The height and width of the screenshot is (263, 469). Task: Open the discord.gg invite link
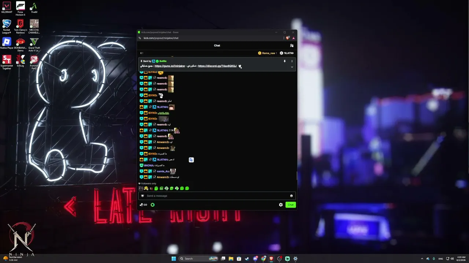[217, 66]
